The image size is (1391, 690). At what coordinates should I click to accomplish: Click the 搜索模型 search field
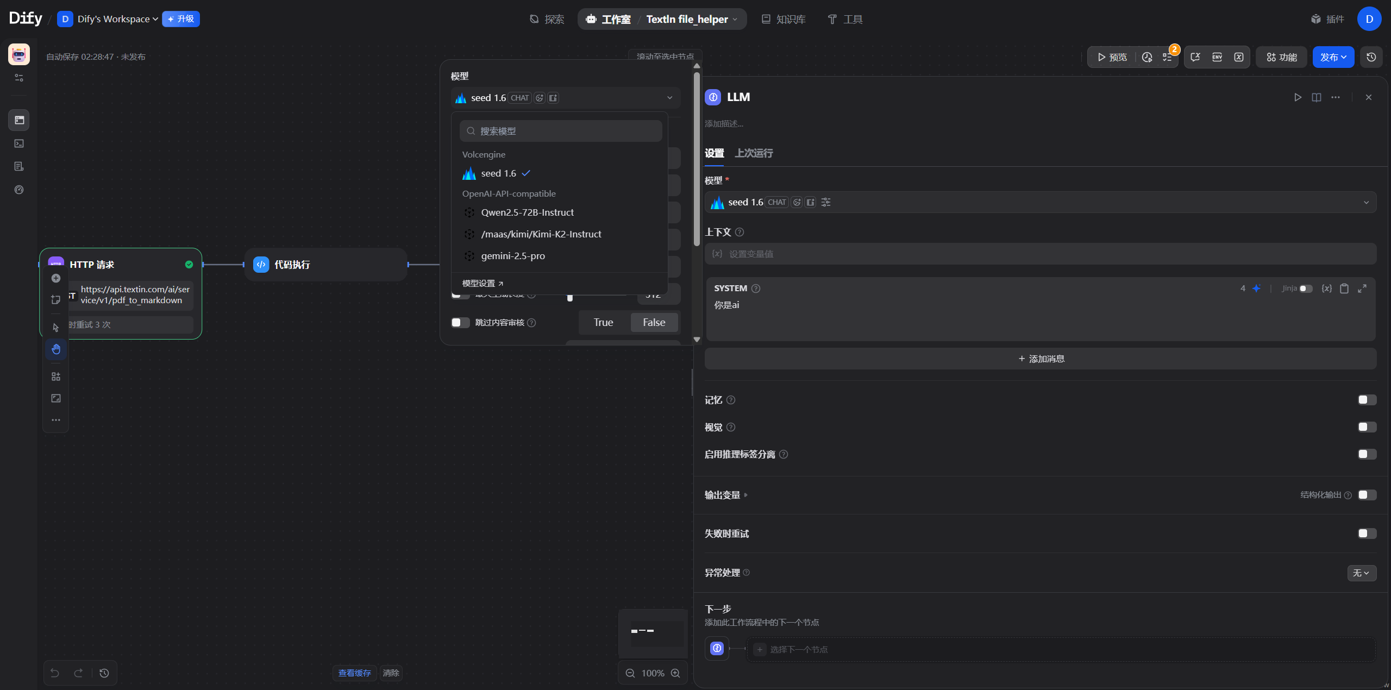pyautogui.click(x=561, y=131)
